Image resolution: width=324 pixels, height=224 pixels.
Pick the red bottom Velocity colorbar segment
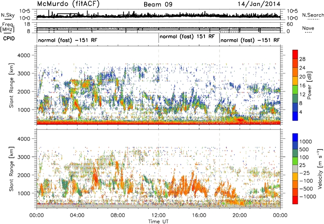[x=295, y=200]
